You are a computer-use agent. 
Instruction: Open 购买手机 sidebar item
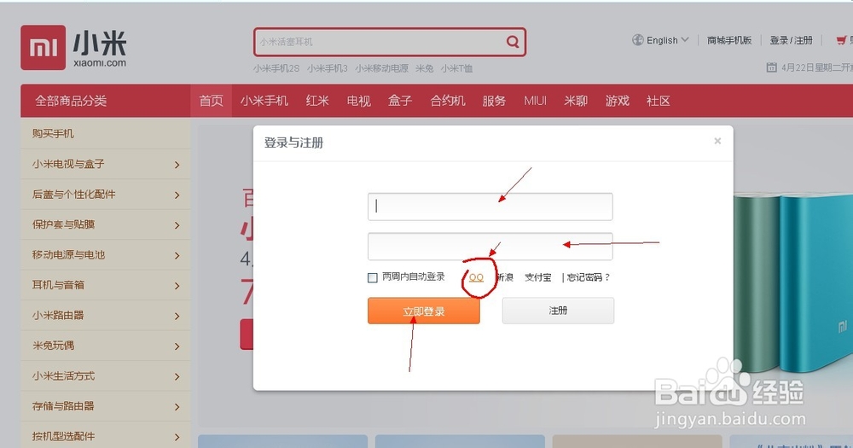pyautogui.click(x=106, y=134)
